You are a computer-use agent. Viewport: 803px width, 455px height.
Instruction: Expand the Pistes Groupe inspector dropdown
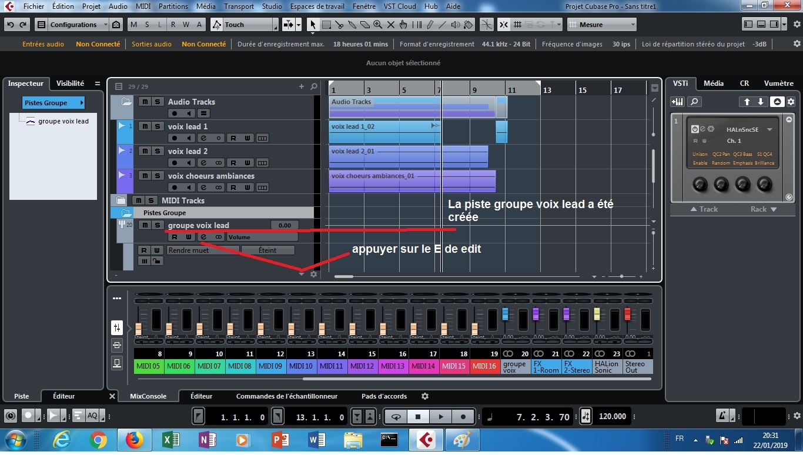point(54,103)
